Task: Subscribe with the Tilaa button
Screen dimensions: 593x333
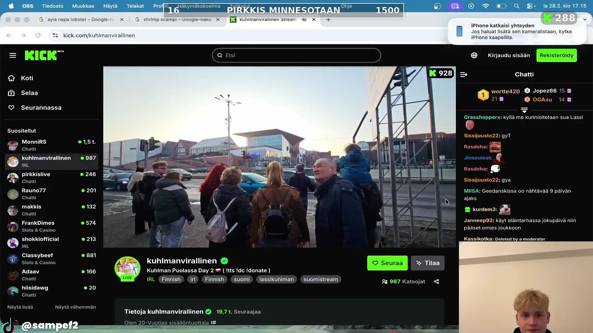Action: click(428, 263)
